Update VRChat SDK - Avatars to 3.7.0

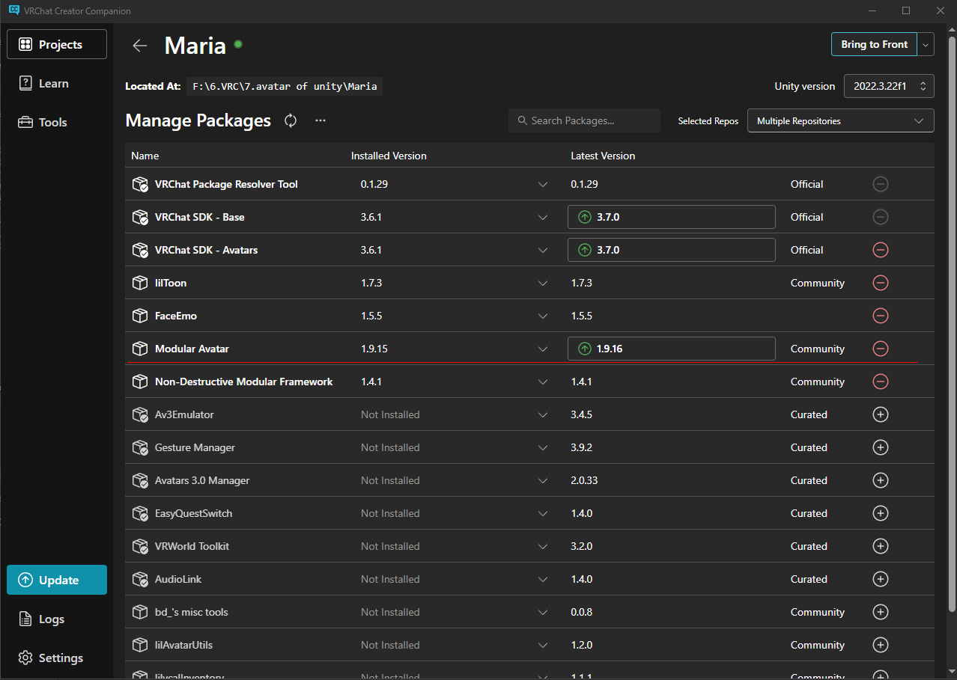pos(671,250)
